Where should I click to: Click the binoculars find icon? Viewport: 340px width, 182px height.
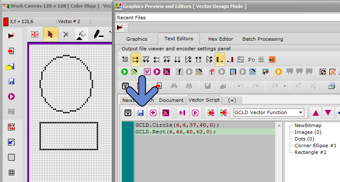pos(174,86)
